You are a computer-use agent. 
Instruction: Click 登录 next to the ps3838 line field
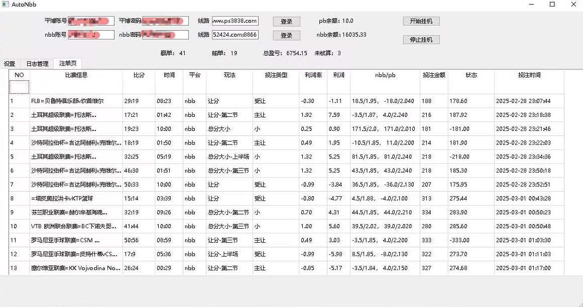[286, 21]
